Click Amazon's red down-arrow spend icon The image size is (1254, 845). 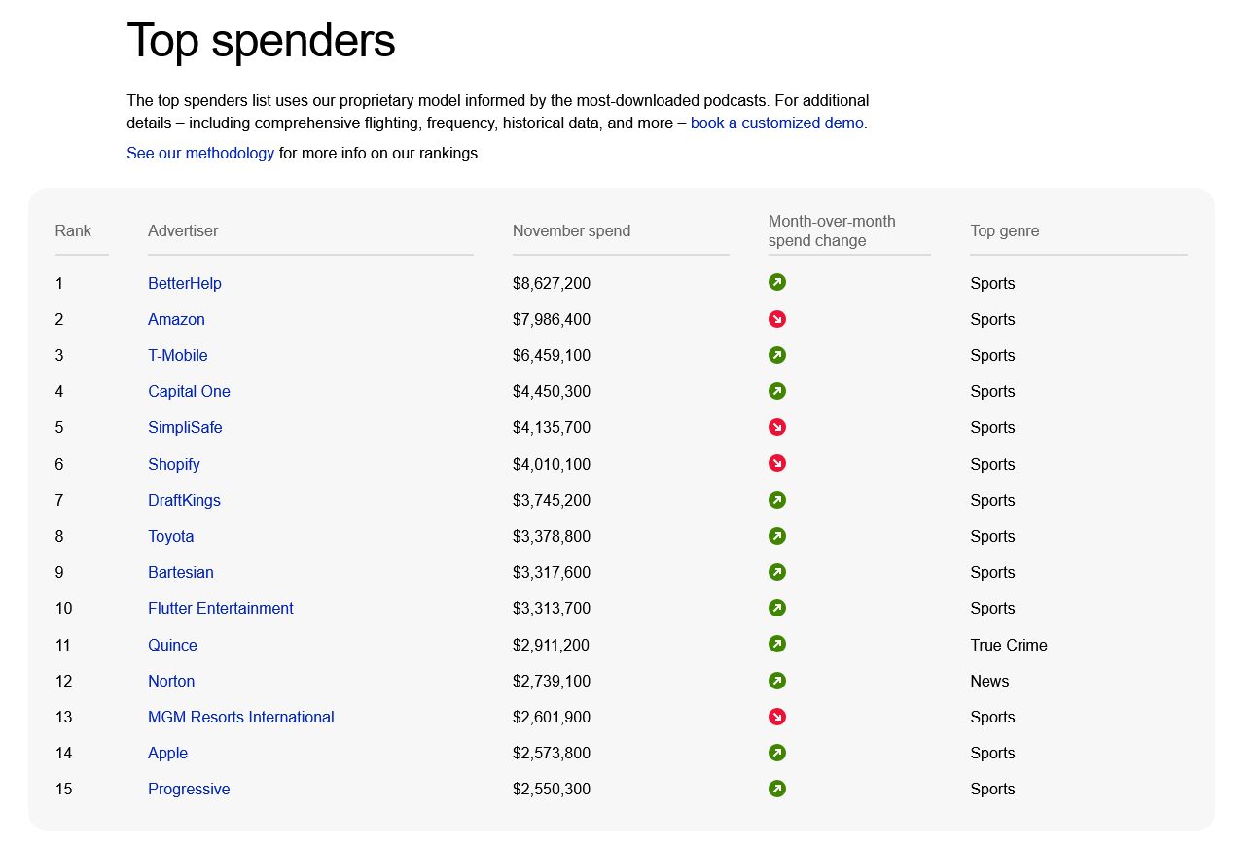[776, 319]
